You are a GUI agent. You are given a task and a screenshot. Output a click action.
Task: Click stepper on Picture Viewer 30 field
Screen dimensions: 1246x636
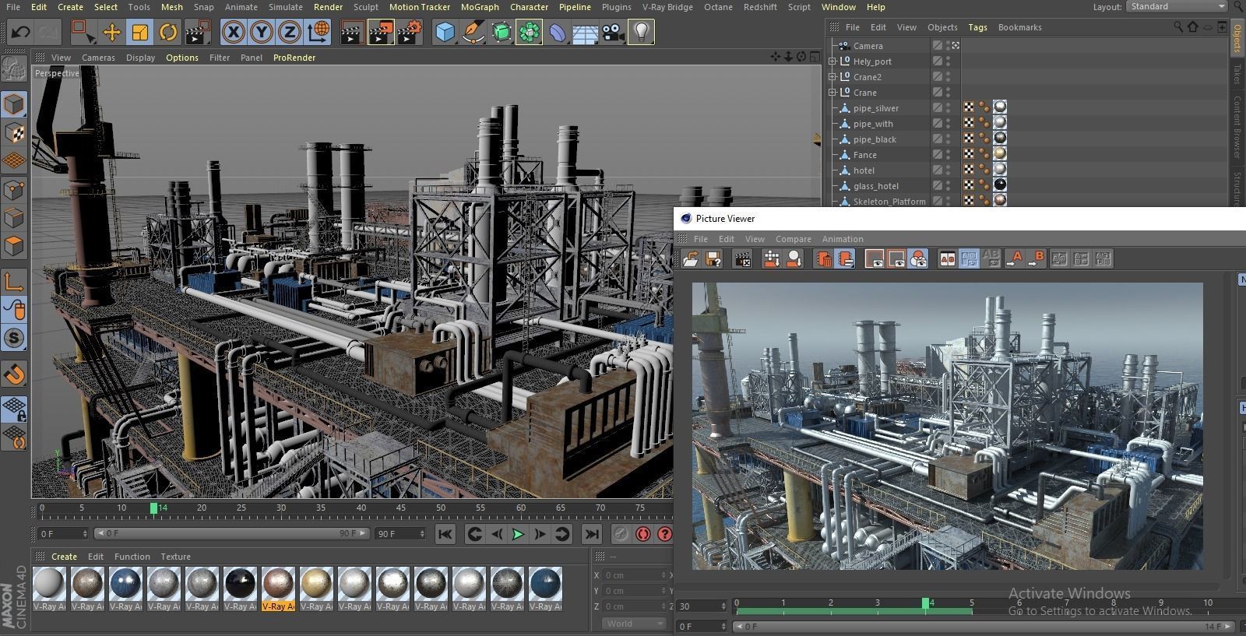pos(723,606)
